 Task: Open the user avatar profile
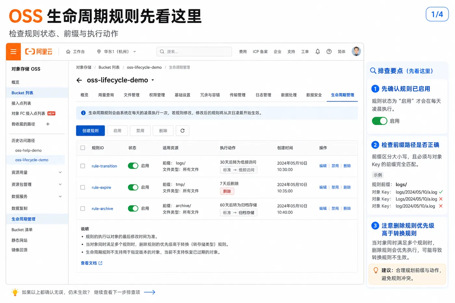point(356,51)
